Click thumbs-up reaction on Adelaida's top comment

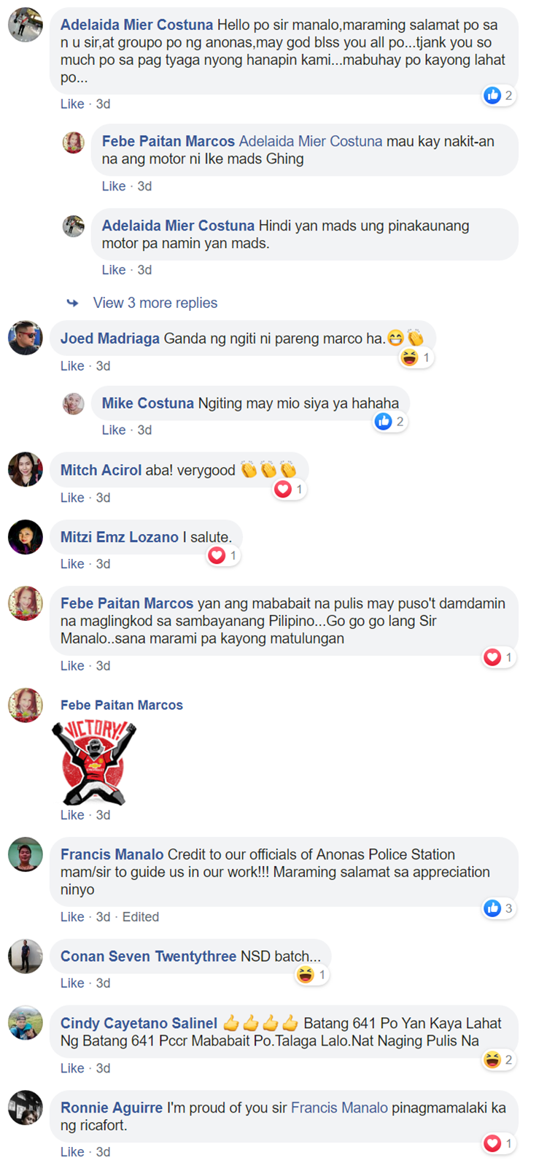click(x=493, y=95)
